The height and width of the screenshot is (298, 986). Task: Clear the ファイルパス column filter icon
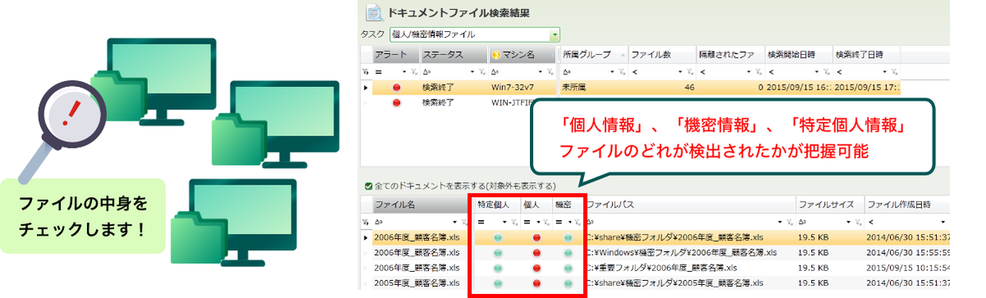click(x=790, y=222)
